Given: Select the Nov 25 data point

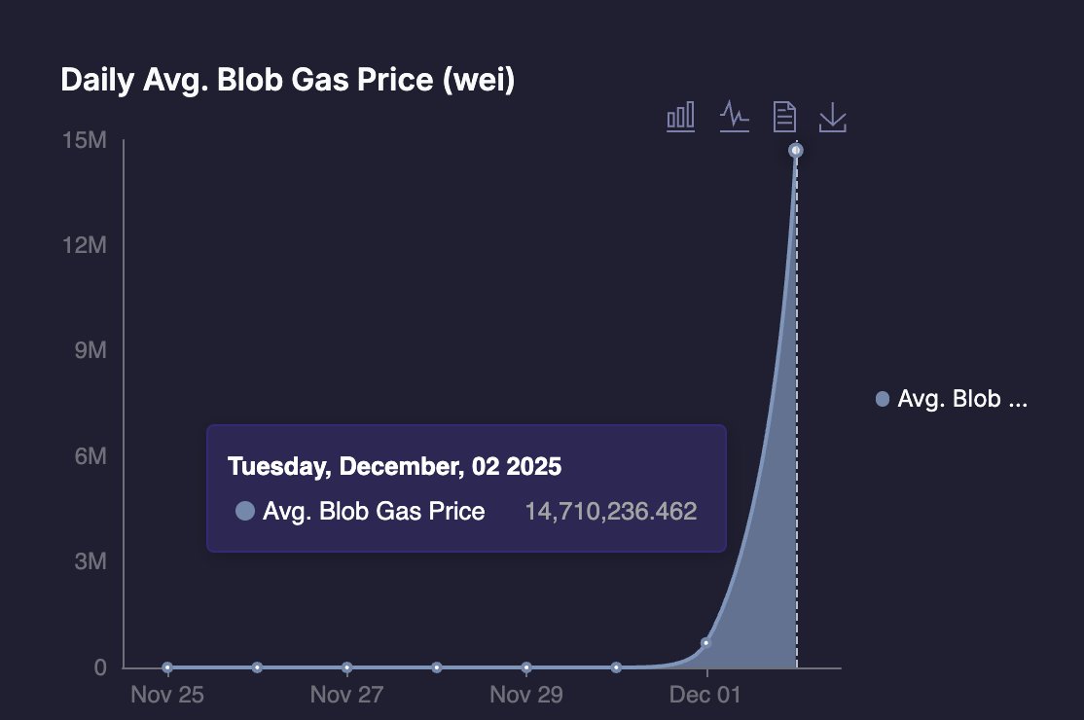Looking at the screenshot, I should coord(167,667).
